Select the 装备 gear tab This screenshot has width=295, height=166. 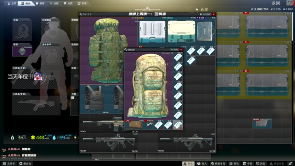click(25, 3)
